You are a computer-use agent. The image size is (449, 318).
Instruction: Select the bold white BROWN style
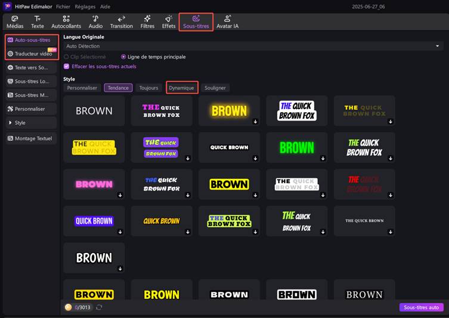(x=94, y=258)
